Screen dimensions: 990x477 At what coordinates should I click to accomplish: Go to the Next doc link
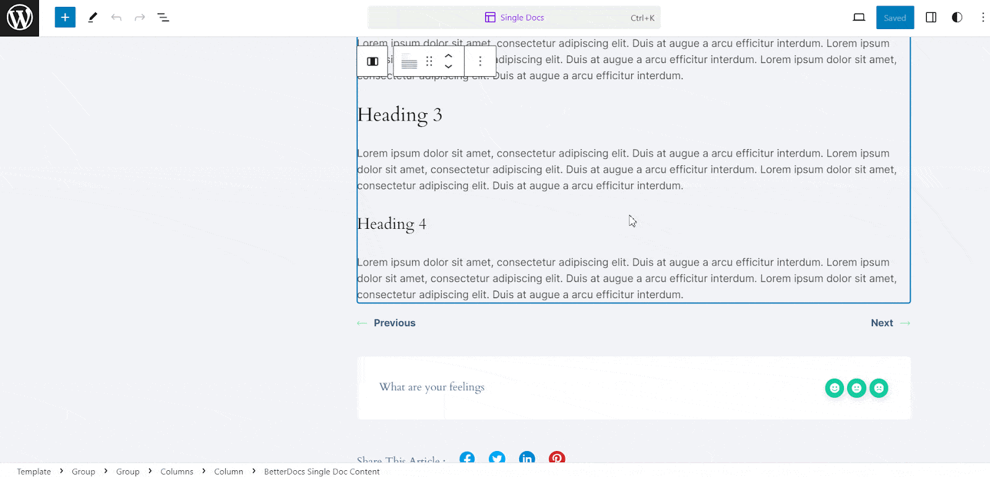tap(890, 323)
